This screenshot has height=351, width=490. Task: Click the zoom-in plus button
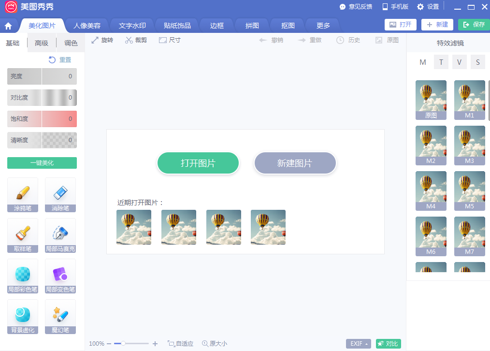point(155,343)
